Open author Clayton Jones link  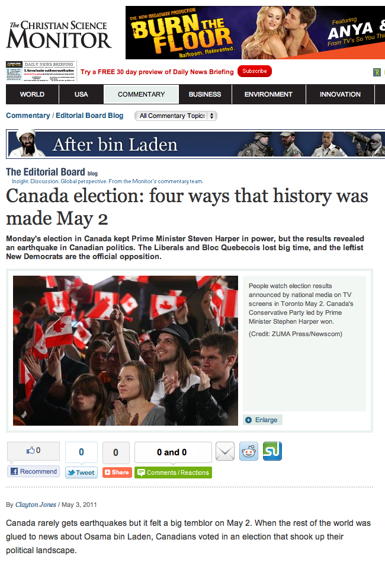click(x=36, y=505)
